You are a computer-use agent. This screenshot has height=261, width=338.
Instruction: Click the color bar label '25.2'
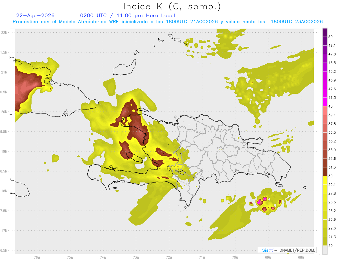pos(332,211)
